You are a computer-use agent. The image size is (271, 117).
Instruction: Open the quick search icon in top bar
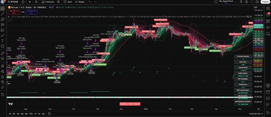(241, 2)
